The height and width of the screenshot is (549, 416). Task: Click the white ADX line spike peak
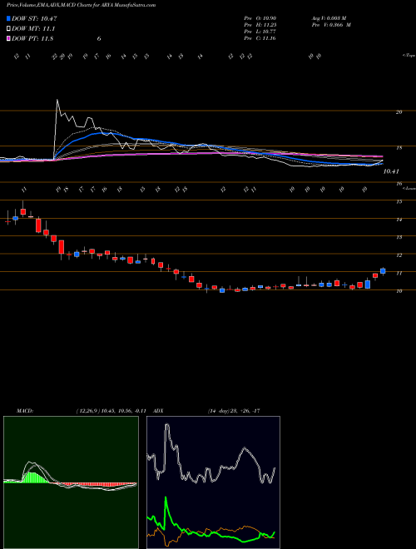[x=166, y=425]
